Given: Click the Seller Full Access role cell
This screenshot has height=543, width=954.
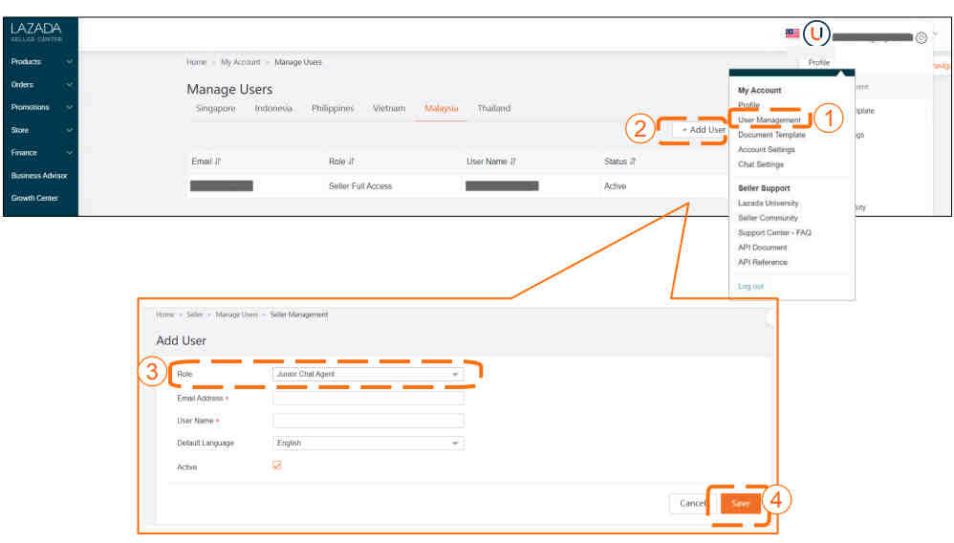Looking at the screenshot, I should click(x=360, y=186).
